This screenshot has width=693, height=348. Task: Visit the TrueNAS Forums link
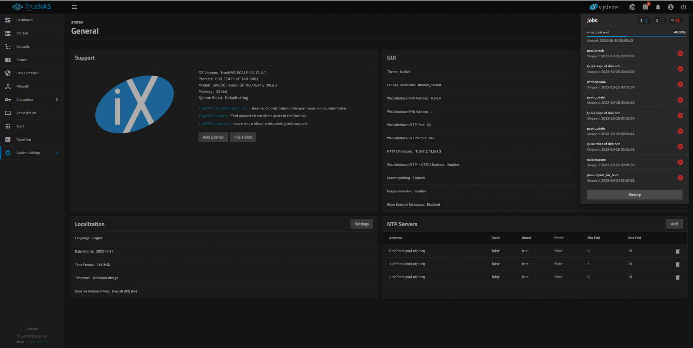[213, 116]
